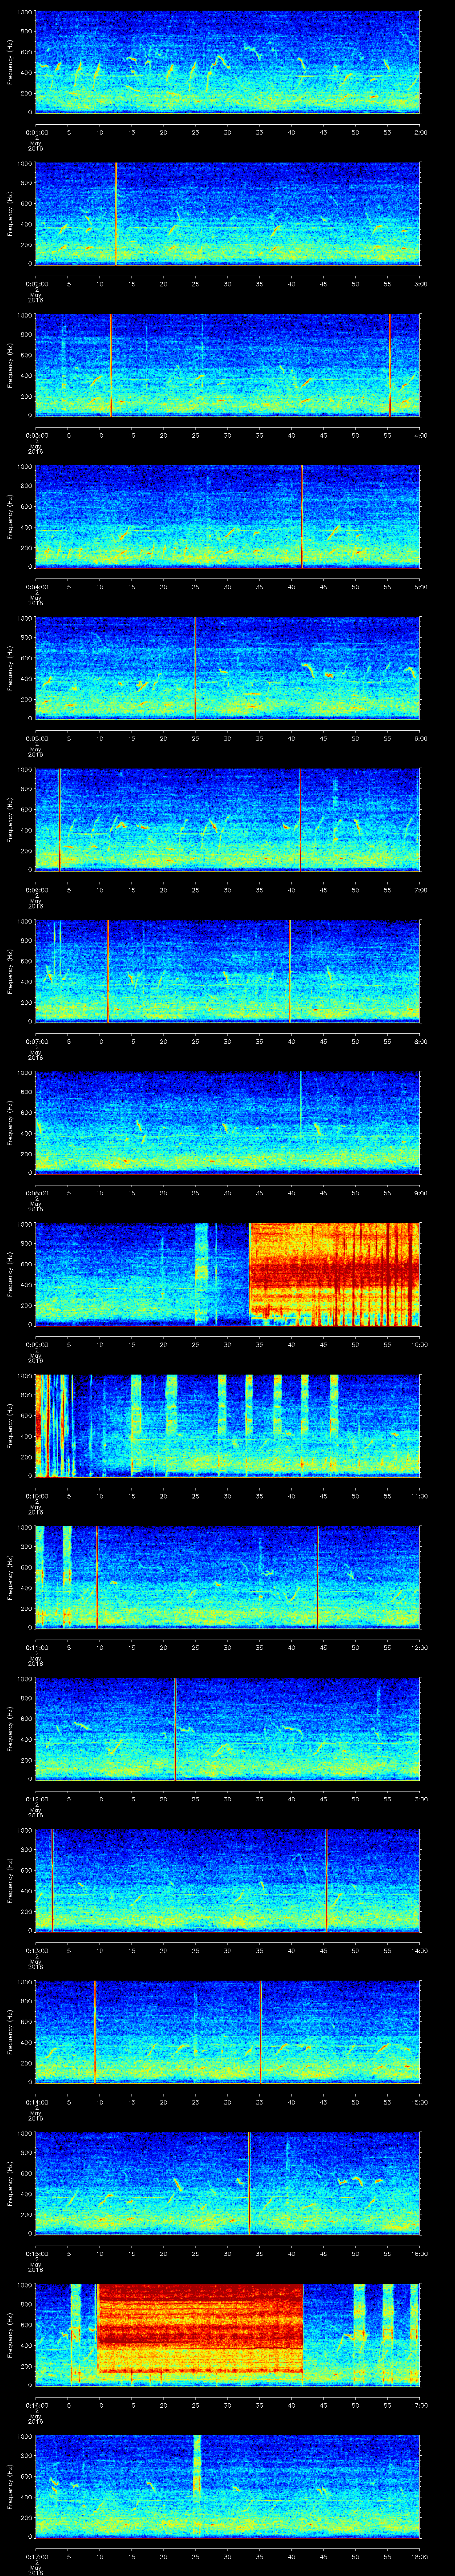Click the 0:12:00 time axis label
Screen dimensions: 455x2576
coord(36,1798)
